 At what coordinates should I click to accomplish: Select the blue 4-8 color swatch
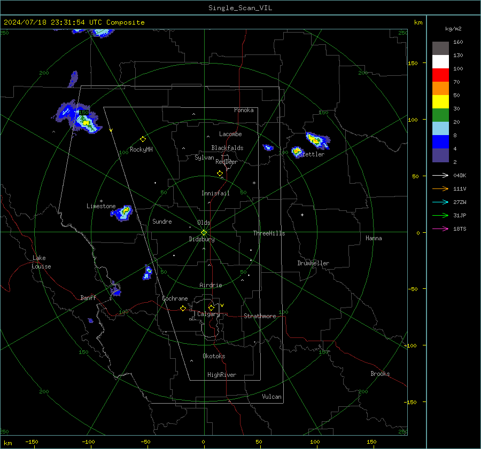point(440,142)
